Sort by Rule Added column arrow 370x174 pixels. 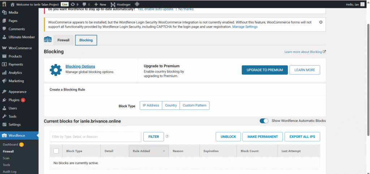click(x=164, y=151)
